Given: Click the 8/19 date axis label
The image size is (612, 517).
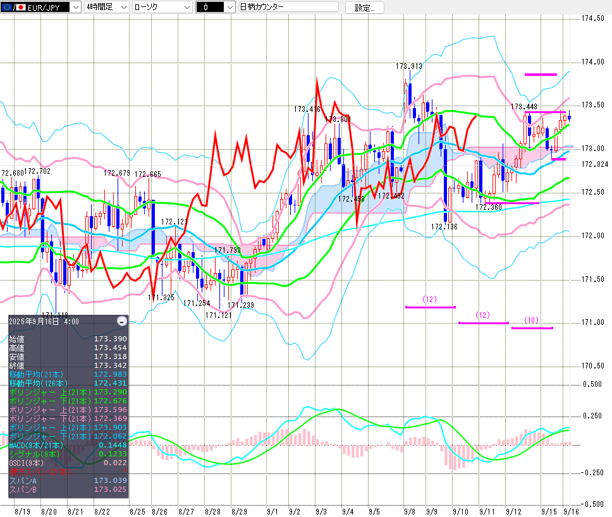Looking at the screenshot, I should pyautogui.click(x=22, y=511).
